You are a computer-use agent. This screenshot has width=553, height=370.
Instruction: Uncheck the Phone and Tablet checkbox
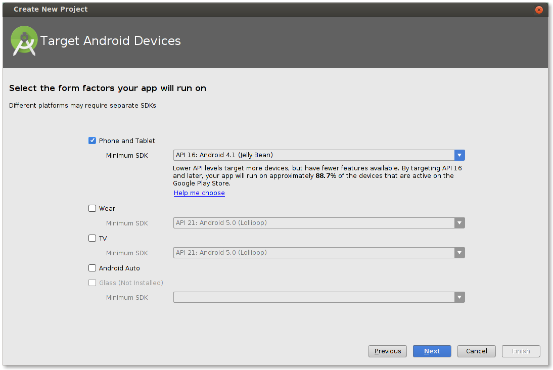point(92,141)
